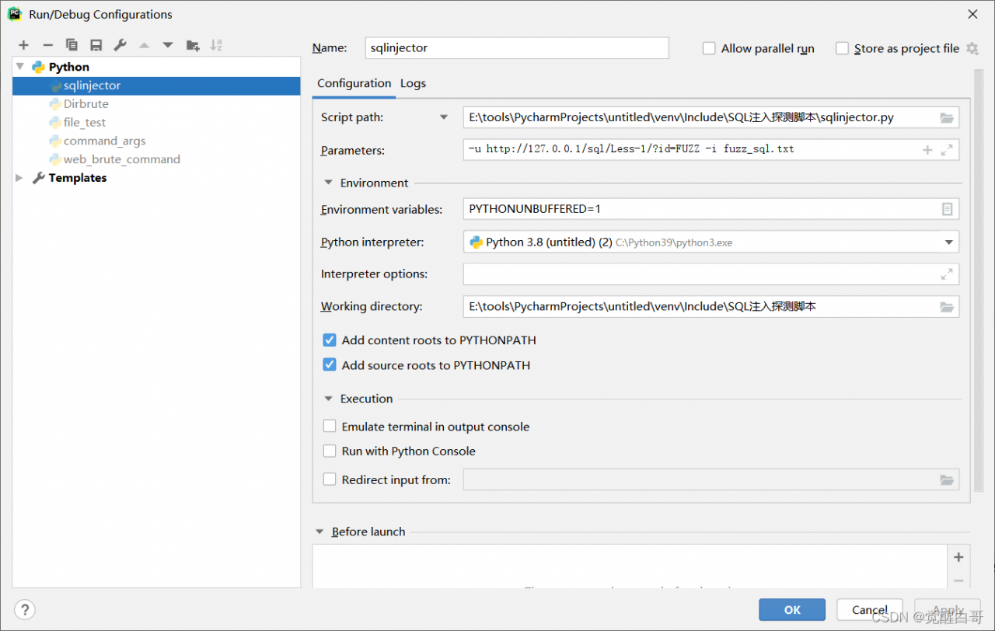
Task: Collapse the Execution section
Action: [329, 399]
